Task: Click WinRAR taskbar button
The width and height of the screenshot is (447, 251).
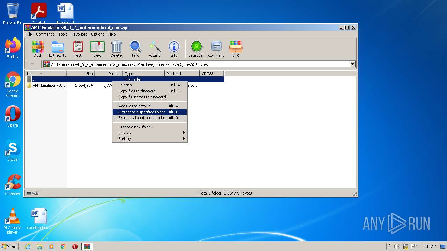Action: point(87,246)
